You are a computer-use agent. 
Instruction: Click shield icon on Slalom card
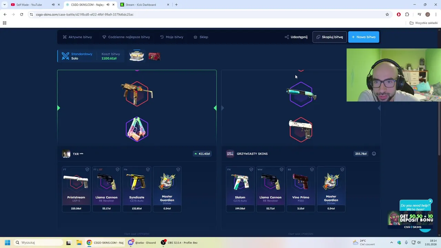(251, 169)
